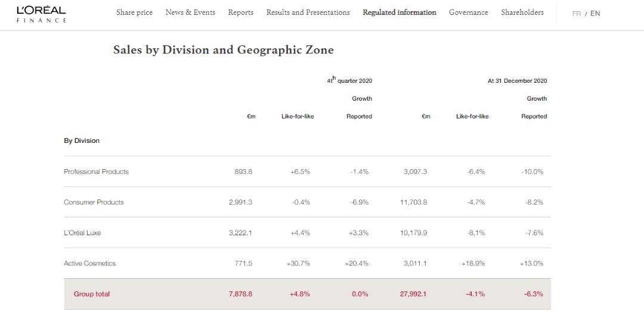Open the Governance menu

tap(468, 13)
